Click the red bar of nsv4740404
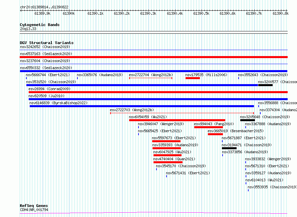297x217 pixels. [168, 162]
